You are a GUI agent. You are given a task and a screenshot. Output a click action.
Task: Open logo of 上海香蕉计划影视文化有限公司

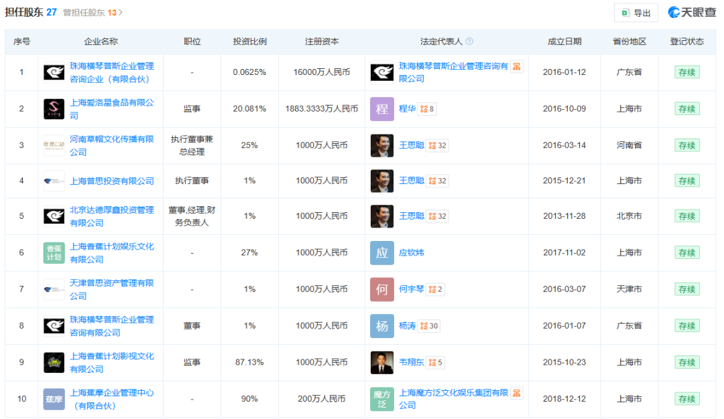(54, 362)
